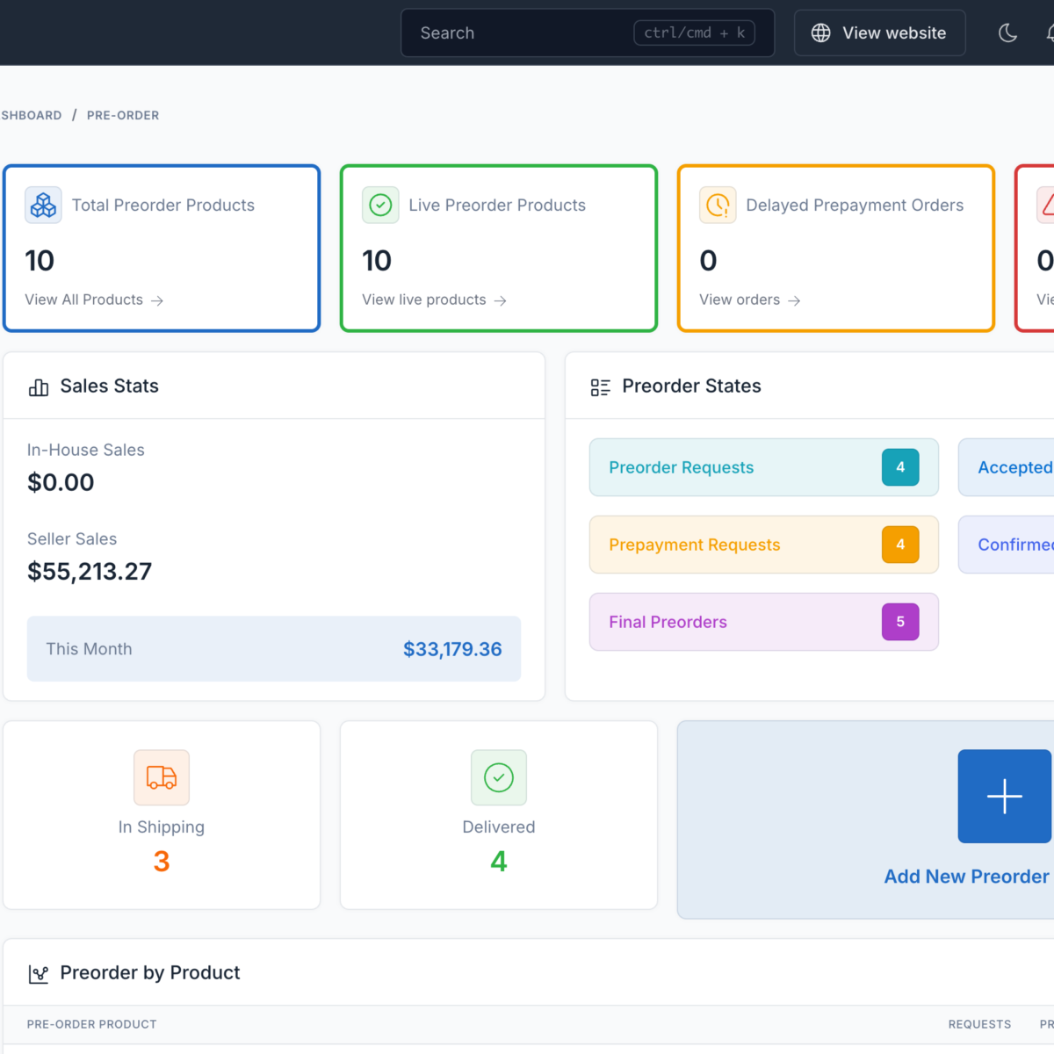Click the In Shipping truck icon
Screen dimensions: 1054x1054
click(x=162, y=777)
